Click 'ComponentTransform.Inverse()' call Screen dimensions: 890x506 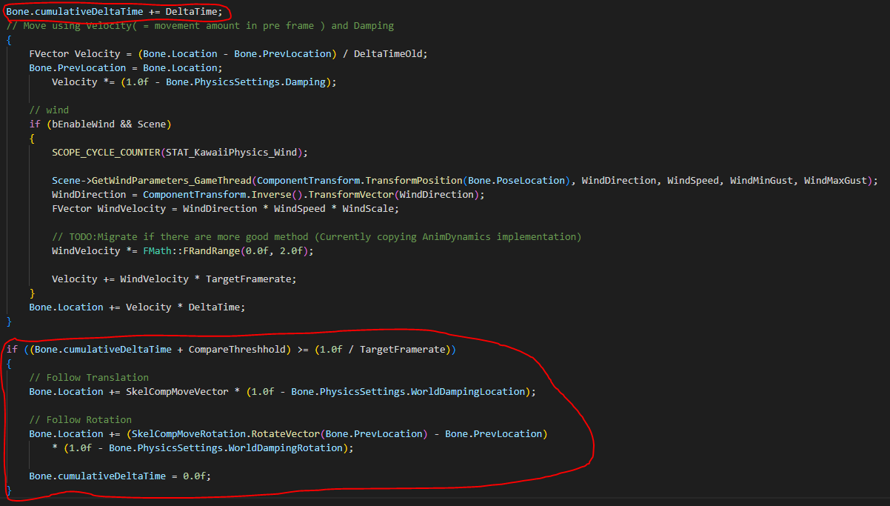click(x=223, y=194)
